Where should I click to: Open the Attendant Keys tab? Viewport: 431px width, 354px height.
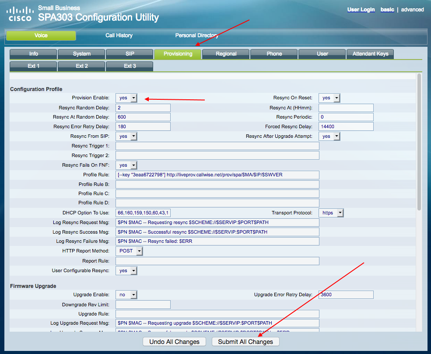tap(370, 54)
